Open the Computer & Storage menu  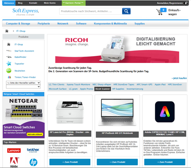18,24
